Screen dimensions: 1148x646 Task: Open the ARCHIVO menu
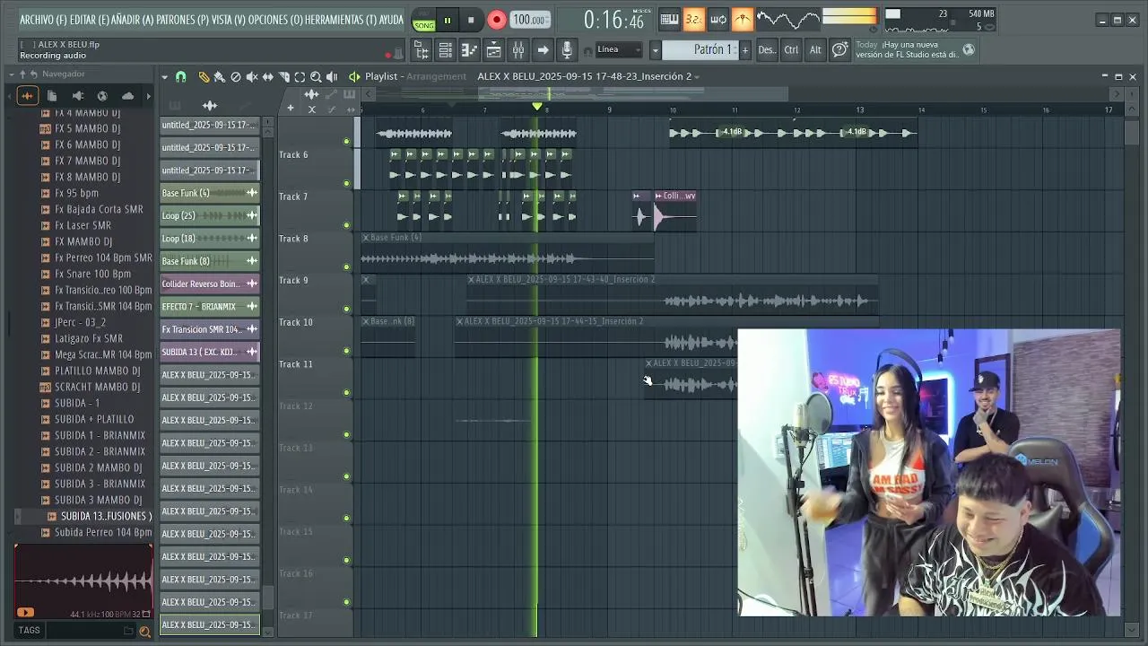(43, 20)
